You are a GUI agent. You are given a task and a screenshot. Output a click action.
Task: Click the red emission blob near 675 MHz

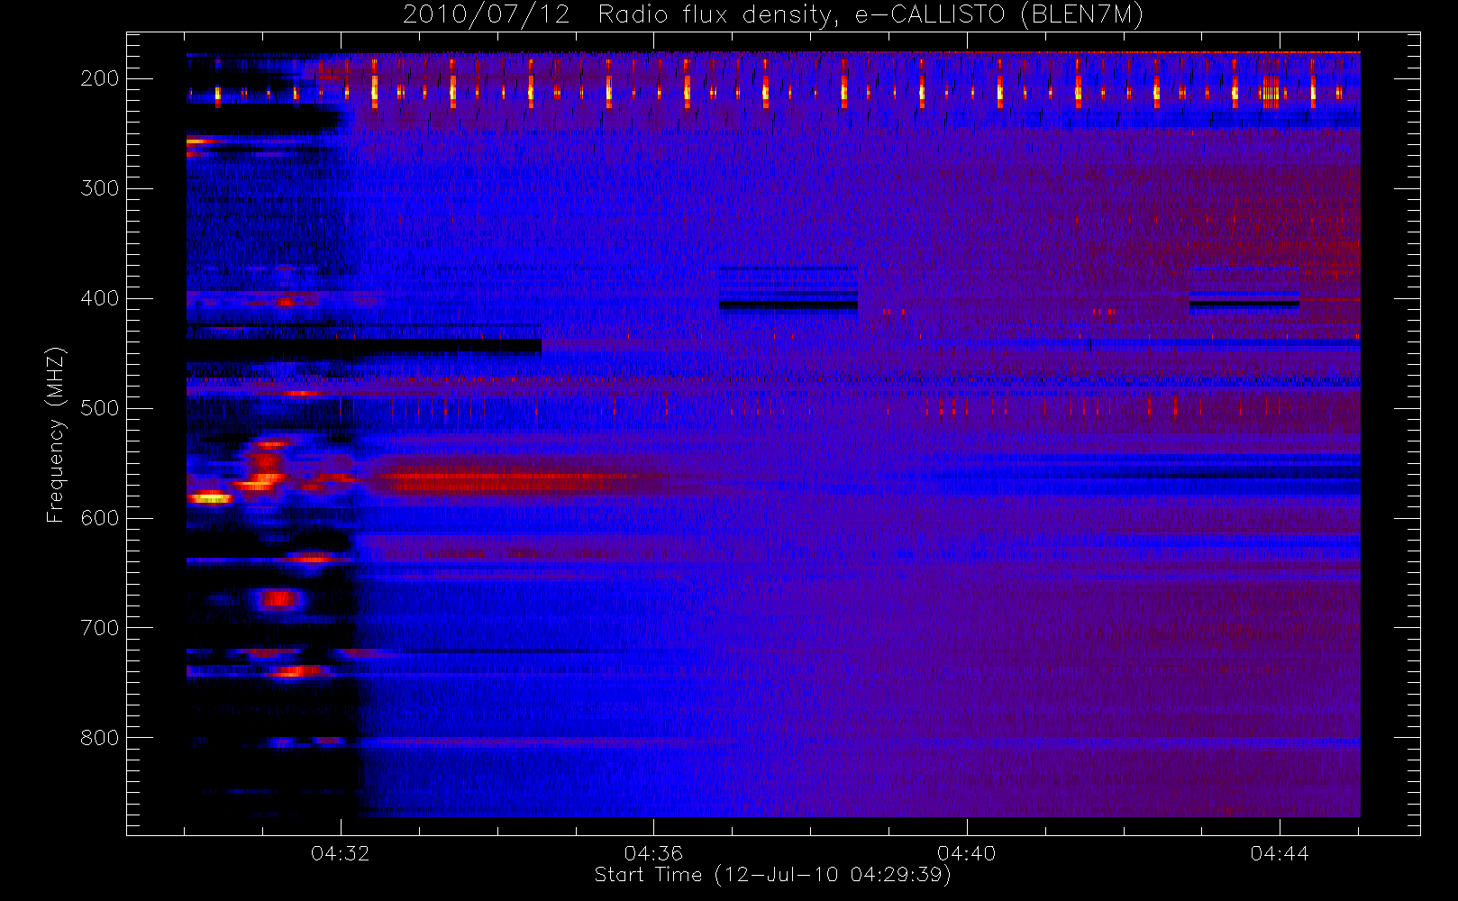278,598
